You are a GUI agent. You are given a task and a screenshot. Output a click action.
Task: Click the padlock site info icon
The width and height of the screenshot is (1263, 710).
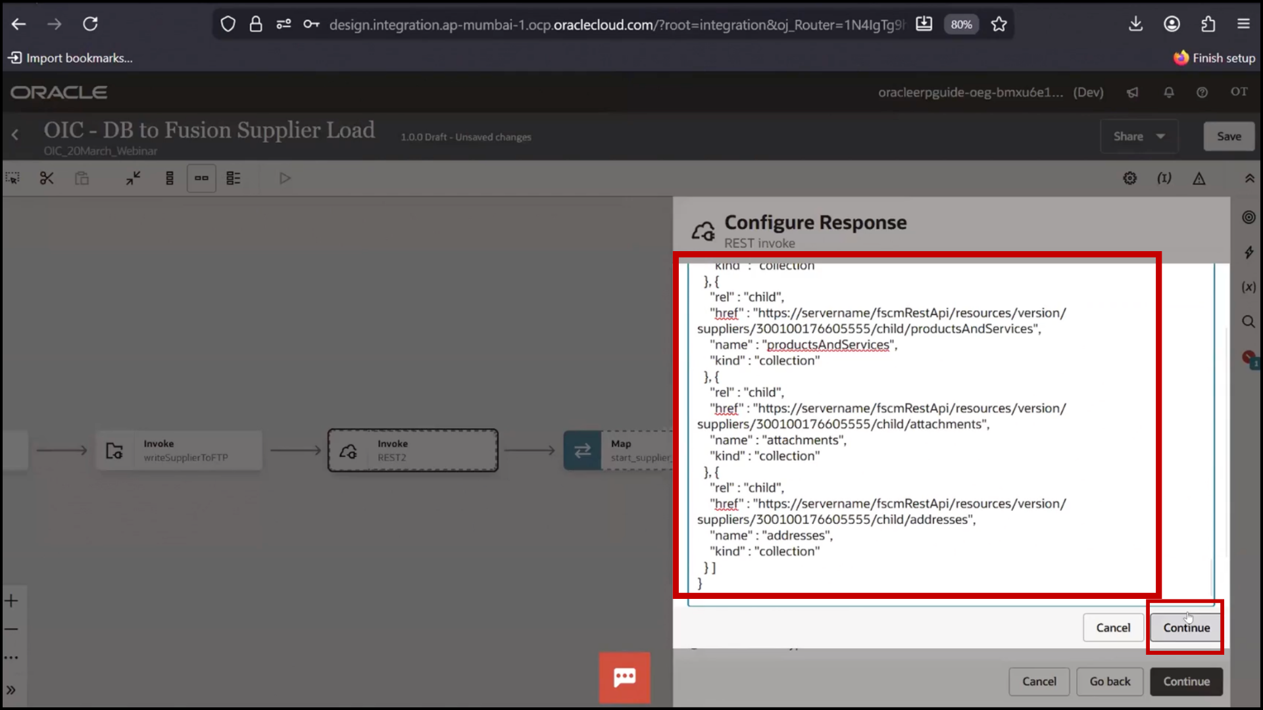pos(256,24)
